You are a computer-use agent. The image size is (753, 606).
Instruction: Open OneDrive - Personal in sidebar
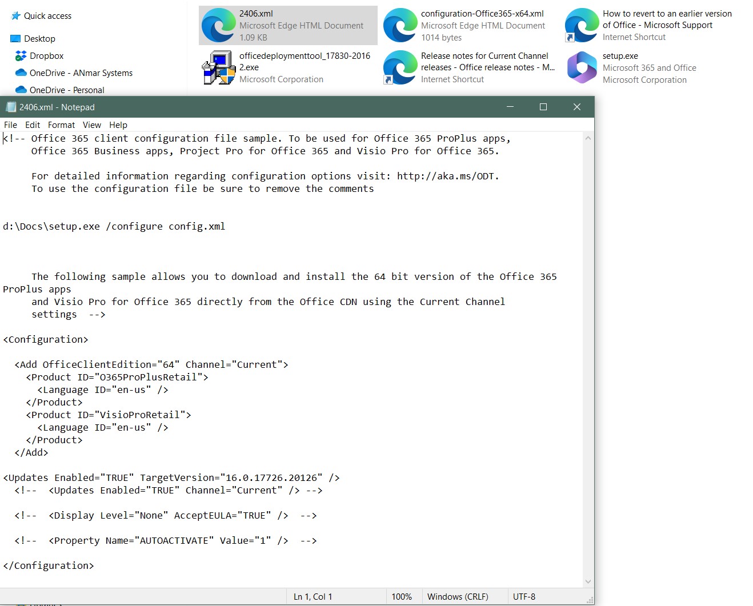67,90
